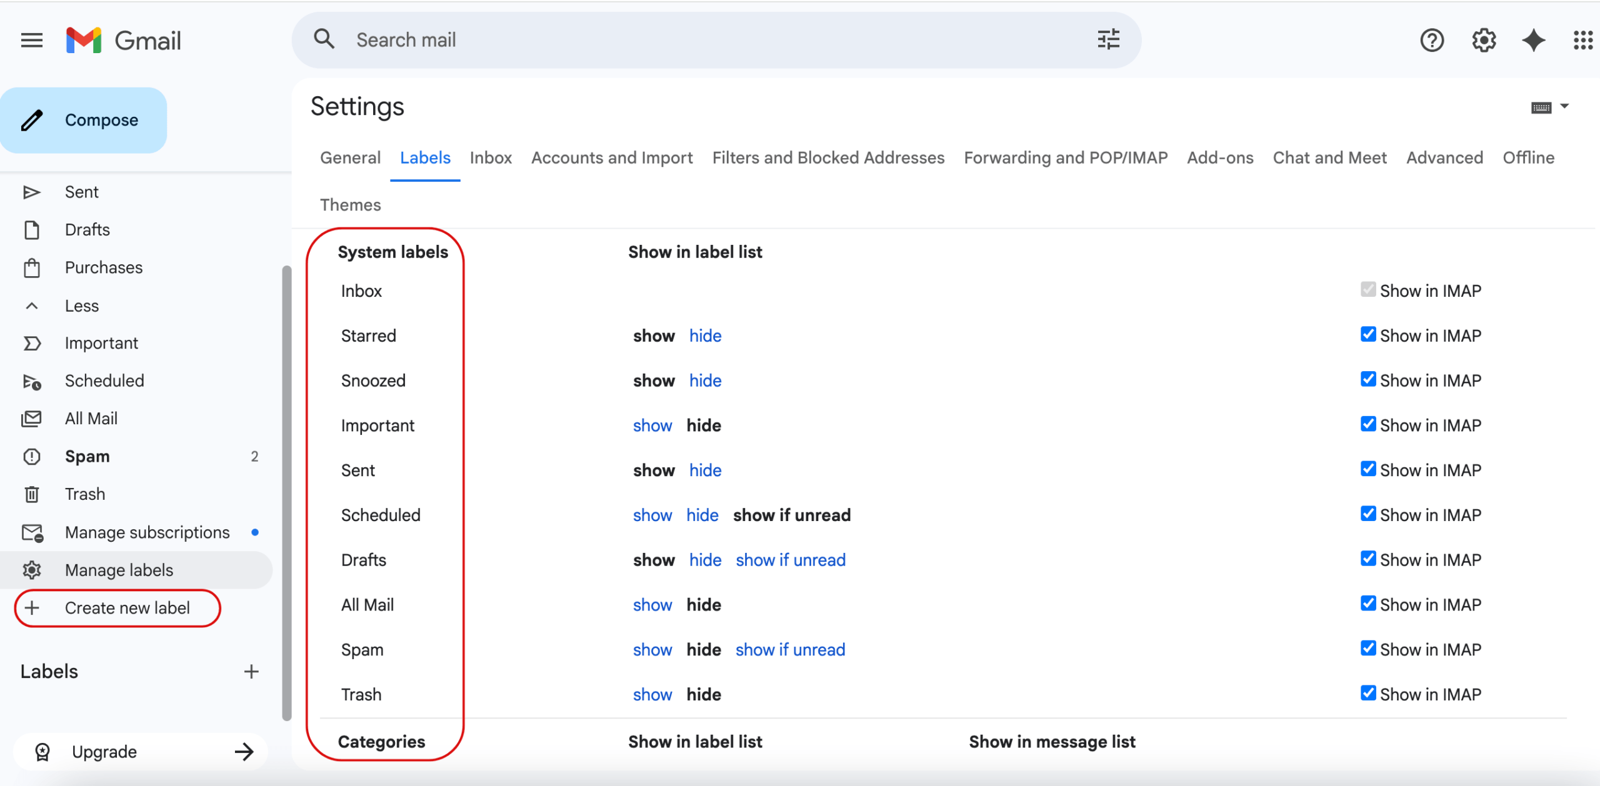Open the Google apps grid

click(1584, 40)
